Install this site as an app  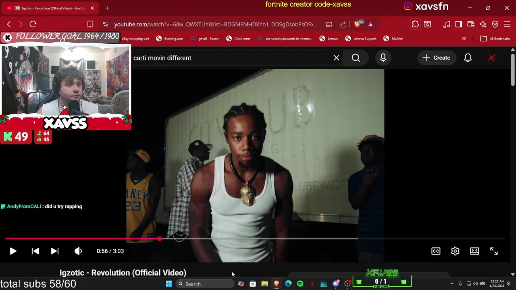coord(329,24)
